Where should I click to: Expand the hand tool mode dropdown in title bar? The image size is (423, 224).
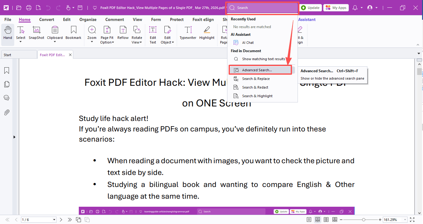pyautogui.click(x=73, y=8)
